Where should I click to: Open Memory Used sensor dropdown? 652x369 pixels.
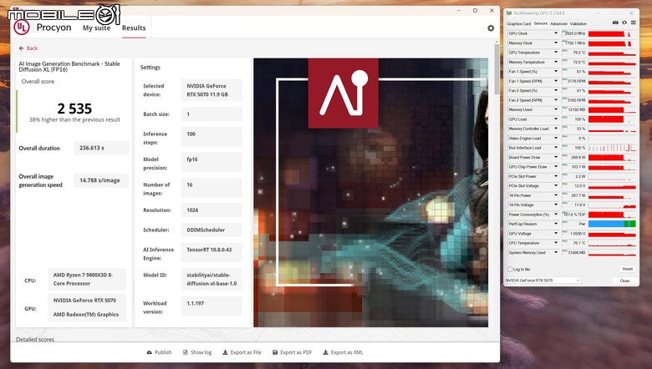pos(556,109)
